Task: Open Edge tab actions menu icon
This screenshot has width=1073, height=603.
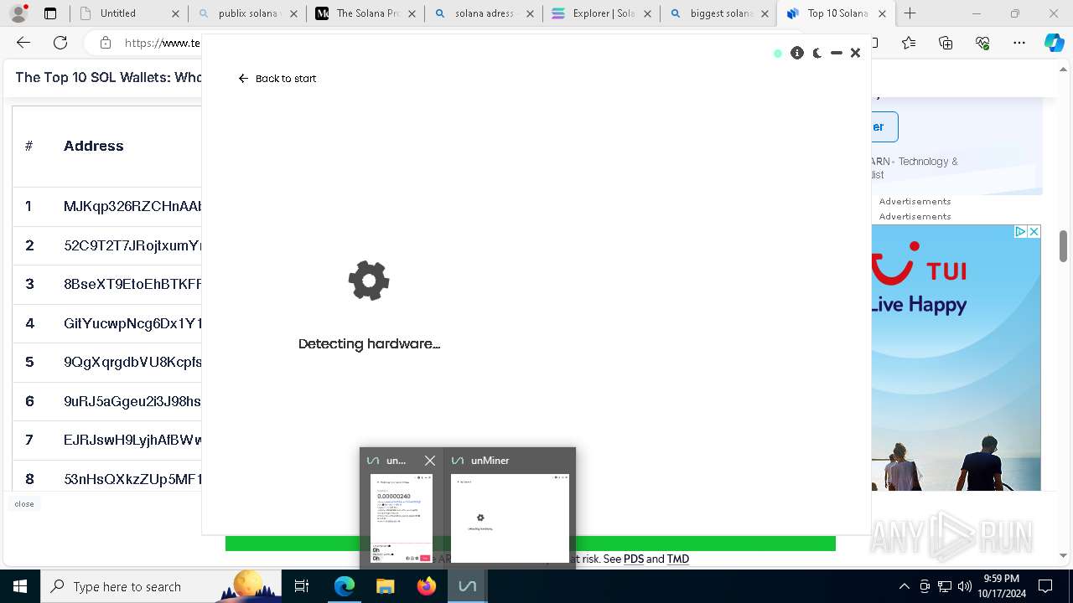Action: click(x=50, y=13)
